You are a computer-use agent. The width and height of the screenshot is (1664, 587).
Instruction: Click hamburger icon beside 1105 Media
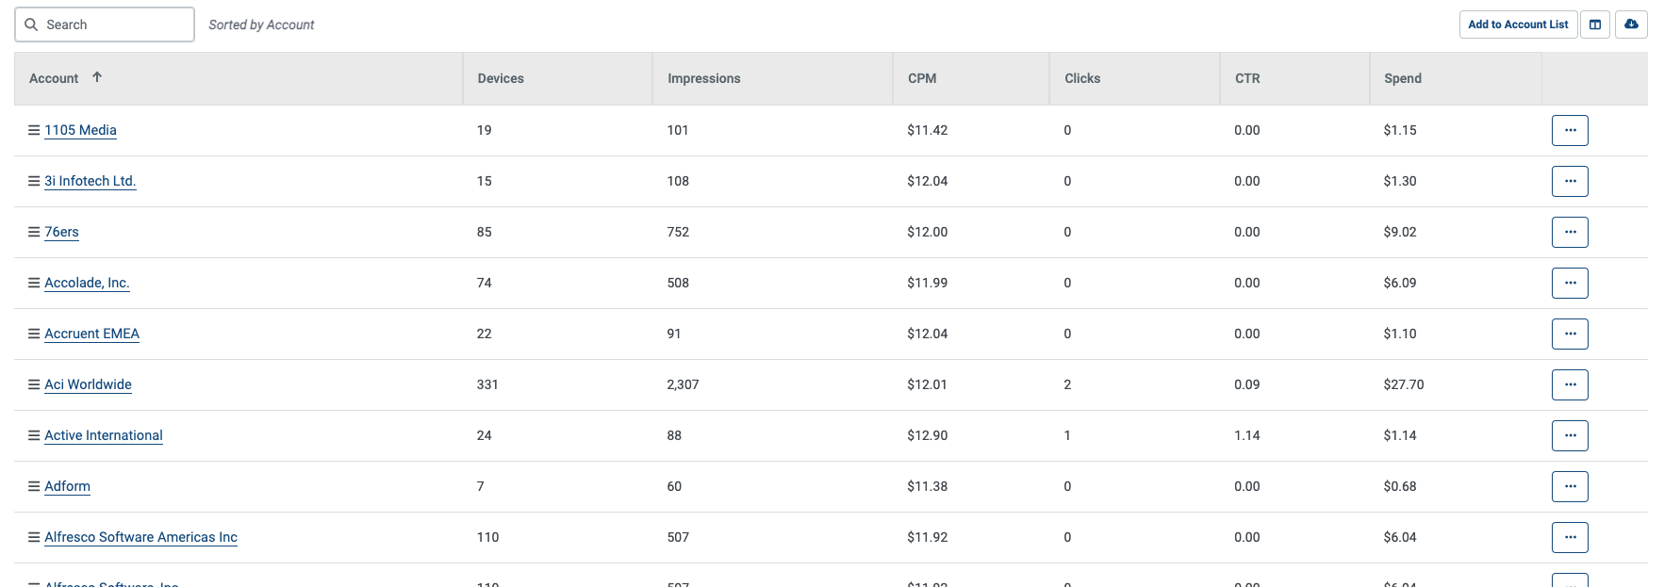pos(34,130)
